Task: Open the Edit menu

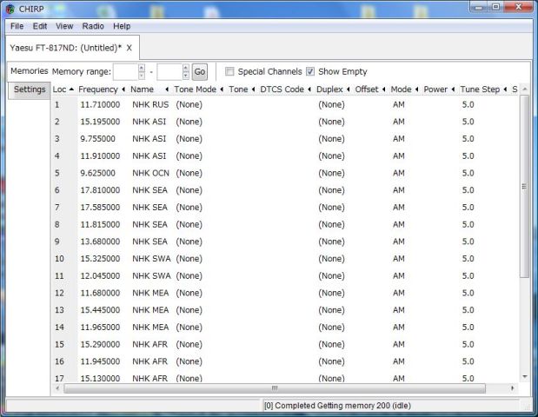Action: [40, 26]
